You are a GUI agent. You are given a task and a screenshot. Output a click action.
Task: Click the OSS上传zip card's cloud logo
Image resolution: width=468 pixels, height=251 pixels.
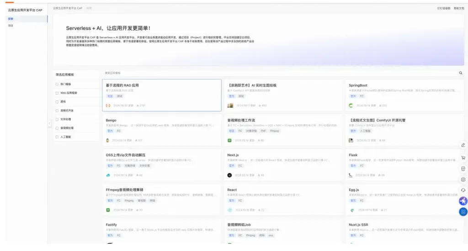[x=108, y=175]
